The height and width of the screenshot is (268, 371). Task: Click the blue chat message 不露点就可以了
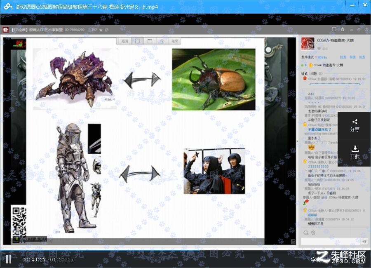319,129
